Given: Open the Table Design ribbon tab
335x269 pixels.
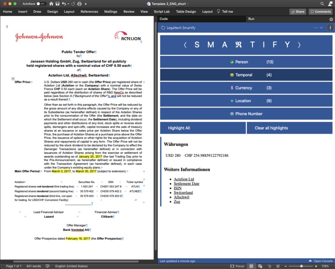Looking at the screenshot, I should [x=186, y=12].
